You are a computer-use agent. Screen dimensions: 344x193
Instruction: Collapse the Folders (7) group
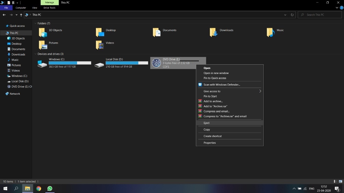pos(35,24)
